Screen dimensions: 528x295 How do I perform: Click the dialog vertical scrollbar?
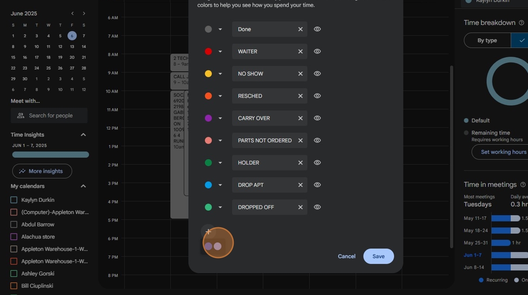pos(451,156)
